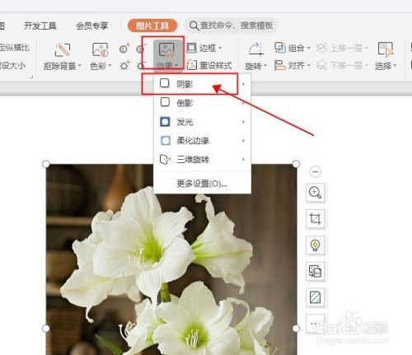Choose 倒影 reflection in effects menu
Screen dimensions: 412x355
point(202,103)
